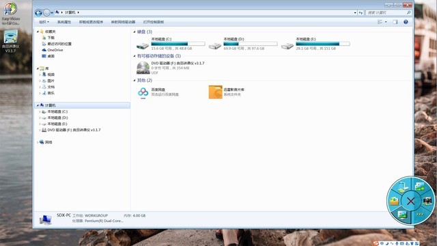Collapse the 硬盘 (3) hard disk group
Image resolution: width=437 pixels, height=246 pixels.
[135, 32]
